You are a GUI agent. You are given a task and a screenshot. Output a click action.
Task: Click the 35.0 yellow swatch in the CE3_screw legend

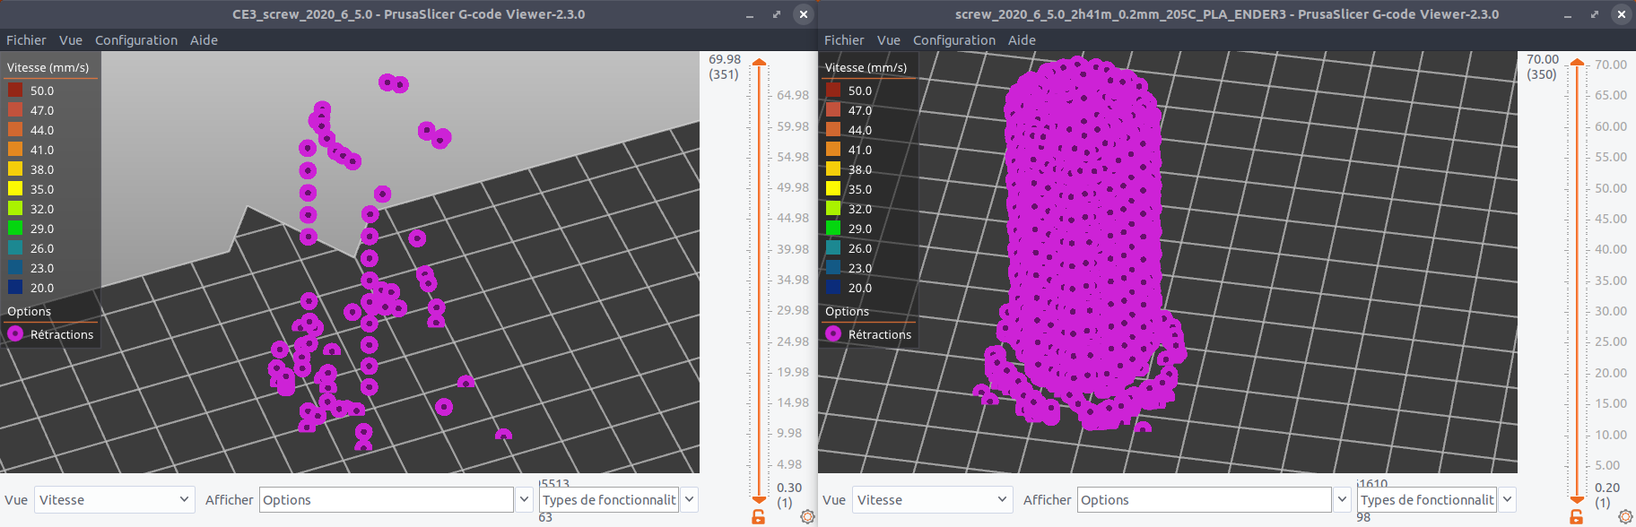pos(15,189)
